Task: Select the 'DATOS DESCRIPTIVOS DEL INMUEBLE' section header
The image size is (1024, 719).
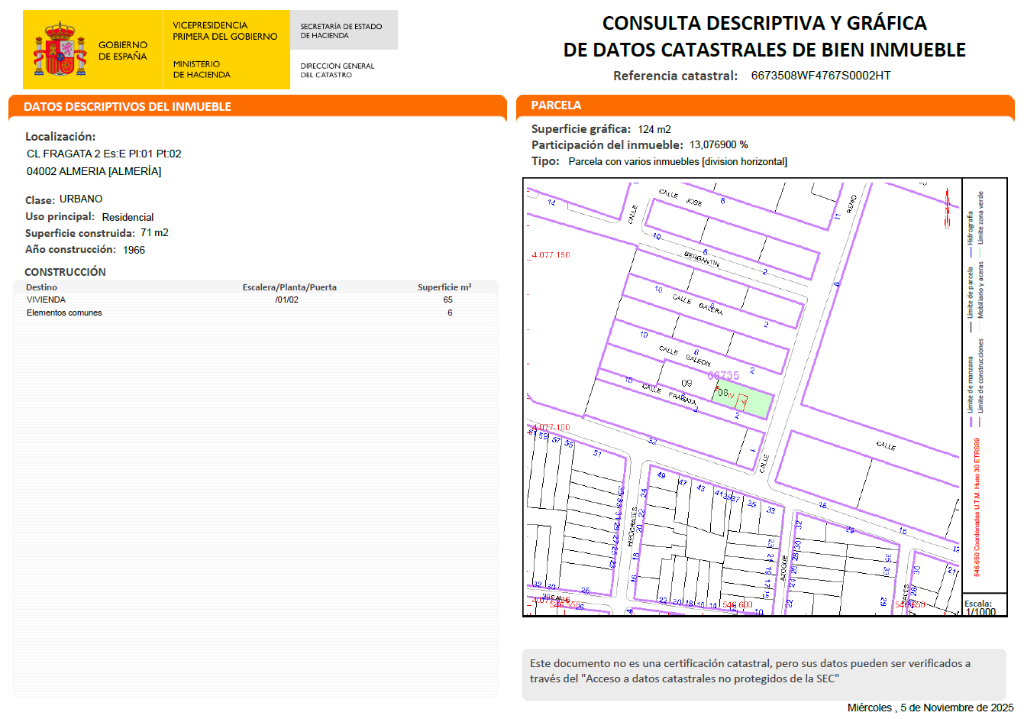Action: [x=128, y=106]
